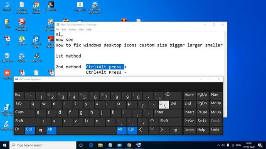Screen dimensions: 266x149
Task: Toggle the right Alt key
Action: 121,130
